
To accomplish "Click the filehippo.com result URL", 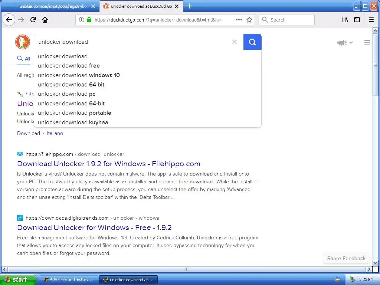I will pos(75,154).
